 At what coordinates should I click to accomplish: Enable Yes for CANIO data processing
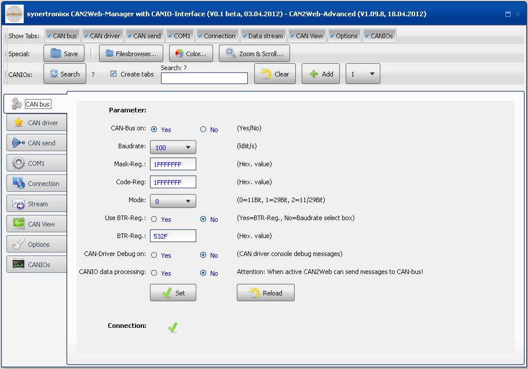[154, 273]
